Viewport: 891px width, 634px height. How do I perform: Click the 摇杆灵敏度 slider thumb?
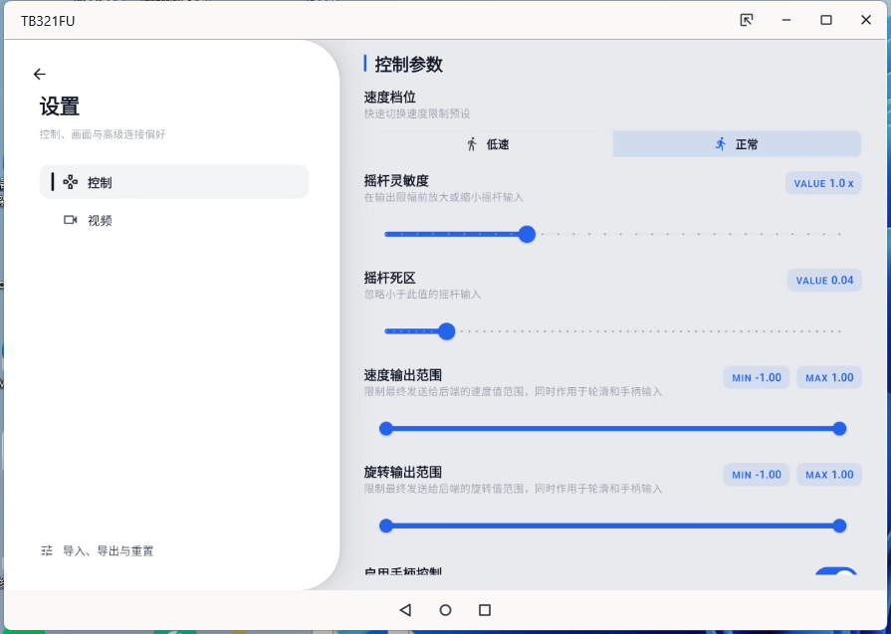point(527,234)
